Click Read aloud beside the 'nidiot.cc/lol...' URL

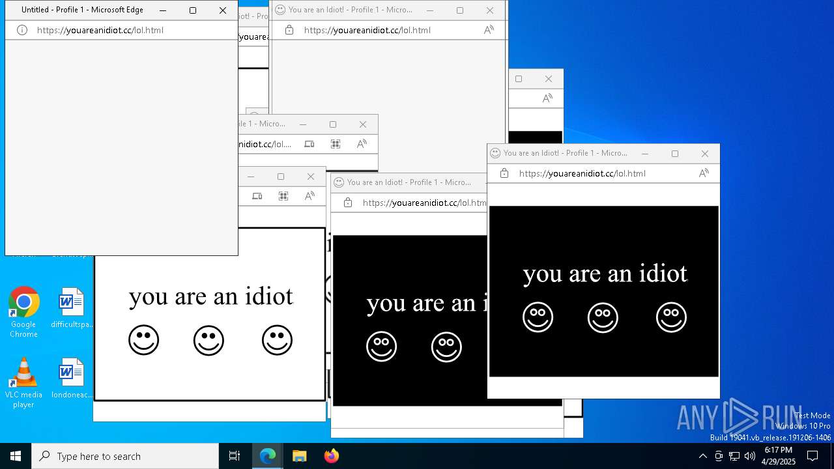point(362,144)
